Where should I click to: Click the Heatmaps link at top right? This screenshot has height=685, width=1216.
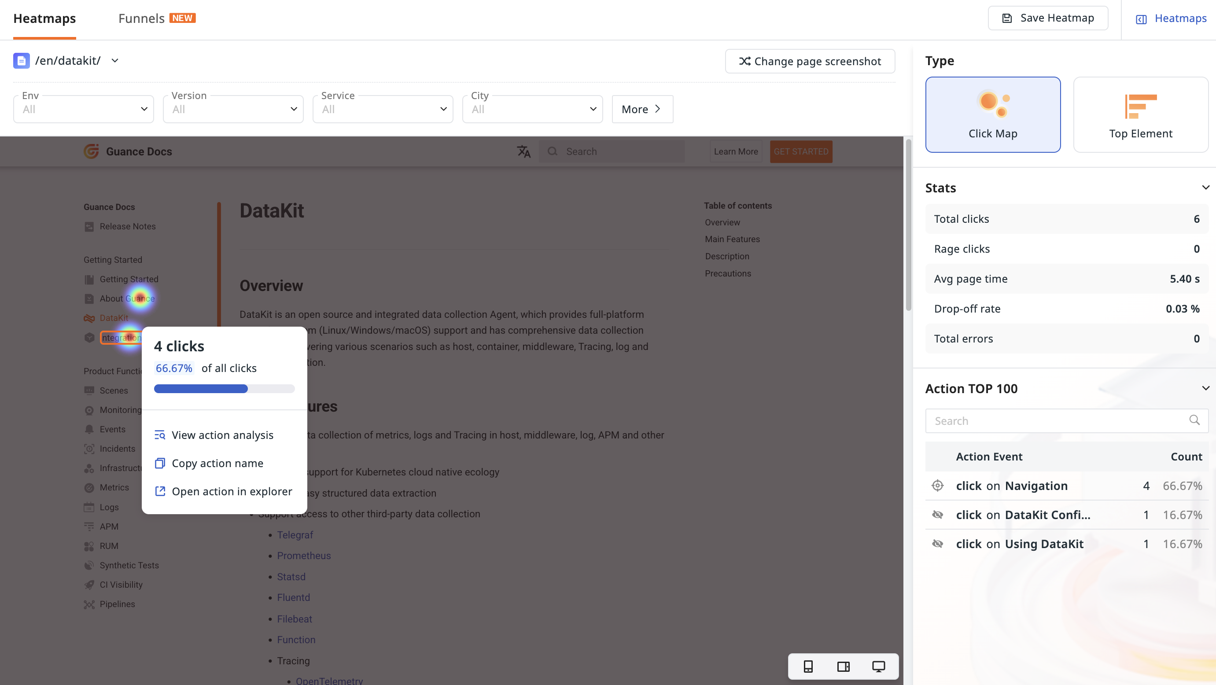1181,18
